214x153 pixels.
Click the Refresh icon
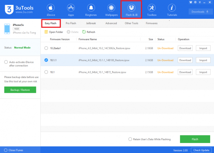coord(84,32)
